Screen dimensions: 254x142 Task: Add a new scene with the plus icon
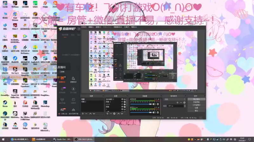point(83,114)
